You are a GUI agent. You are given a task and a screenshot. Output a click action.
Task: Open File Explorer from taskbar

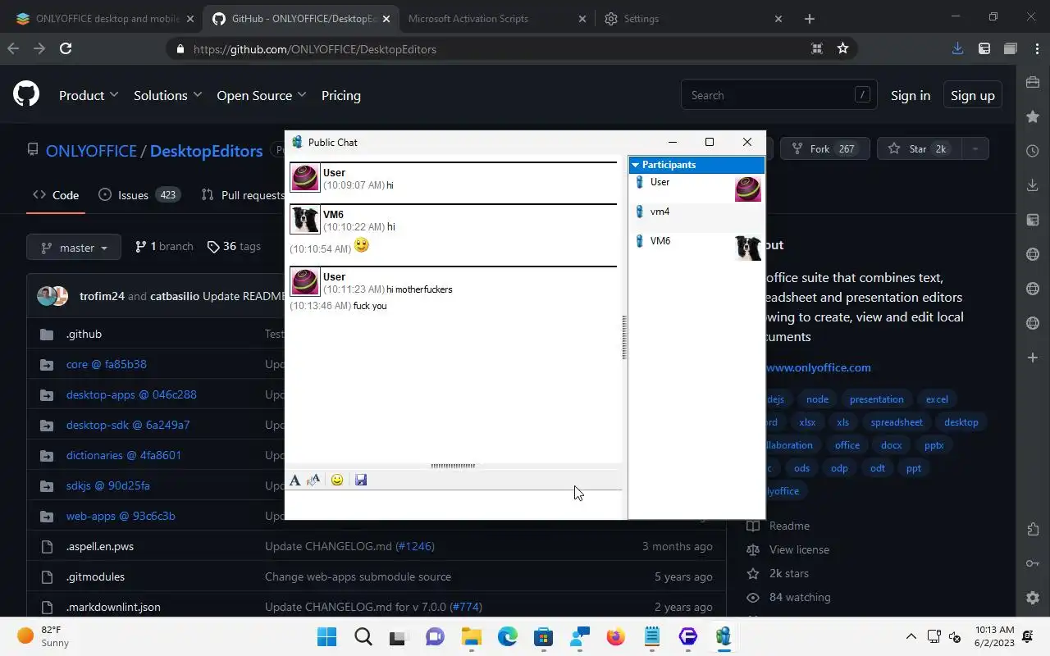[x=471, y=636]
